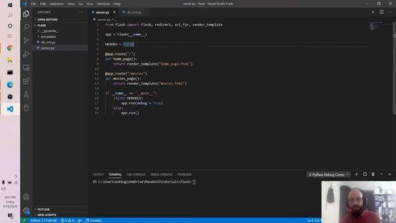Viewport: 396px width, 223px height.
Task: Open the View menu
Action: coord(71,4)
